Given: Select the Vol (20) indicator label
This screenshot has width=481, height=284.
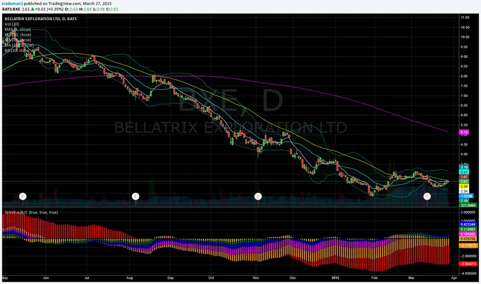Looking at the screenshot, I should pyautogui.click(x=12, y=24).
